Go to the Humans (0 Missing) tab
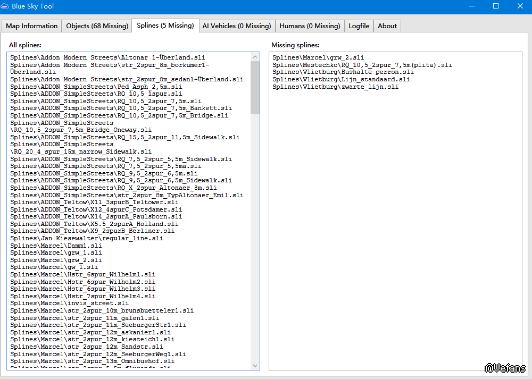The image size is (532, 379). coord(310,26)
